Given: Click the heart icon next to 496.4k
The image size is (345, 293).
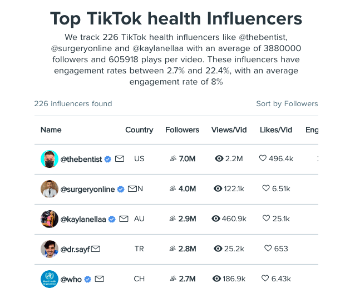Looking at the screenshot, I should pyautogui.click(x=263, y=158).
